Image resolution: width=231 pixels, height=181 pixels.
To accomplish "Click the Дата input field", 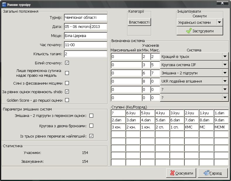I will [85, 27].
